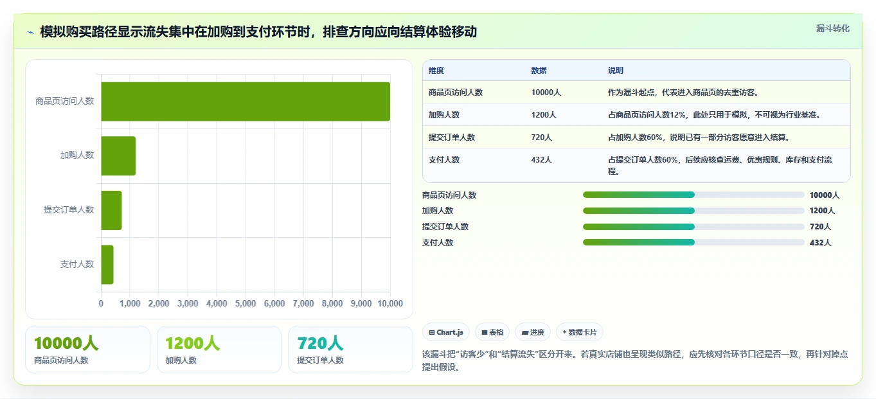Click the 720人 value beside the progress bar

(820, 227)
